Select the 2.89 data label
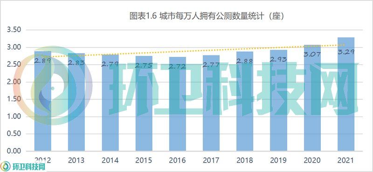Image resolution: width=373 pixels, height=172 pixels. pos(42,61)
